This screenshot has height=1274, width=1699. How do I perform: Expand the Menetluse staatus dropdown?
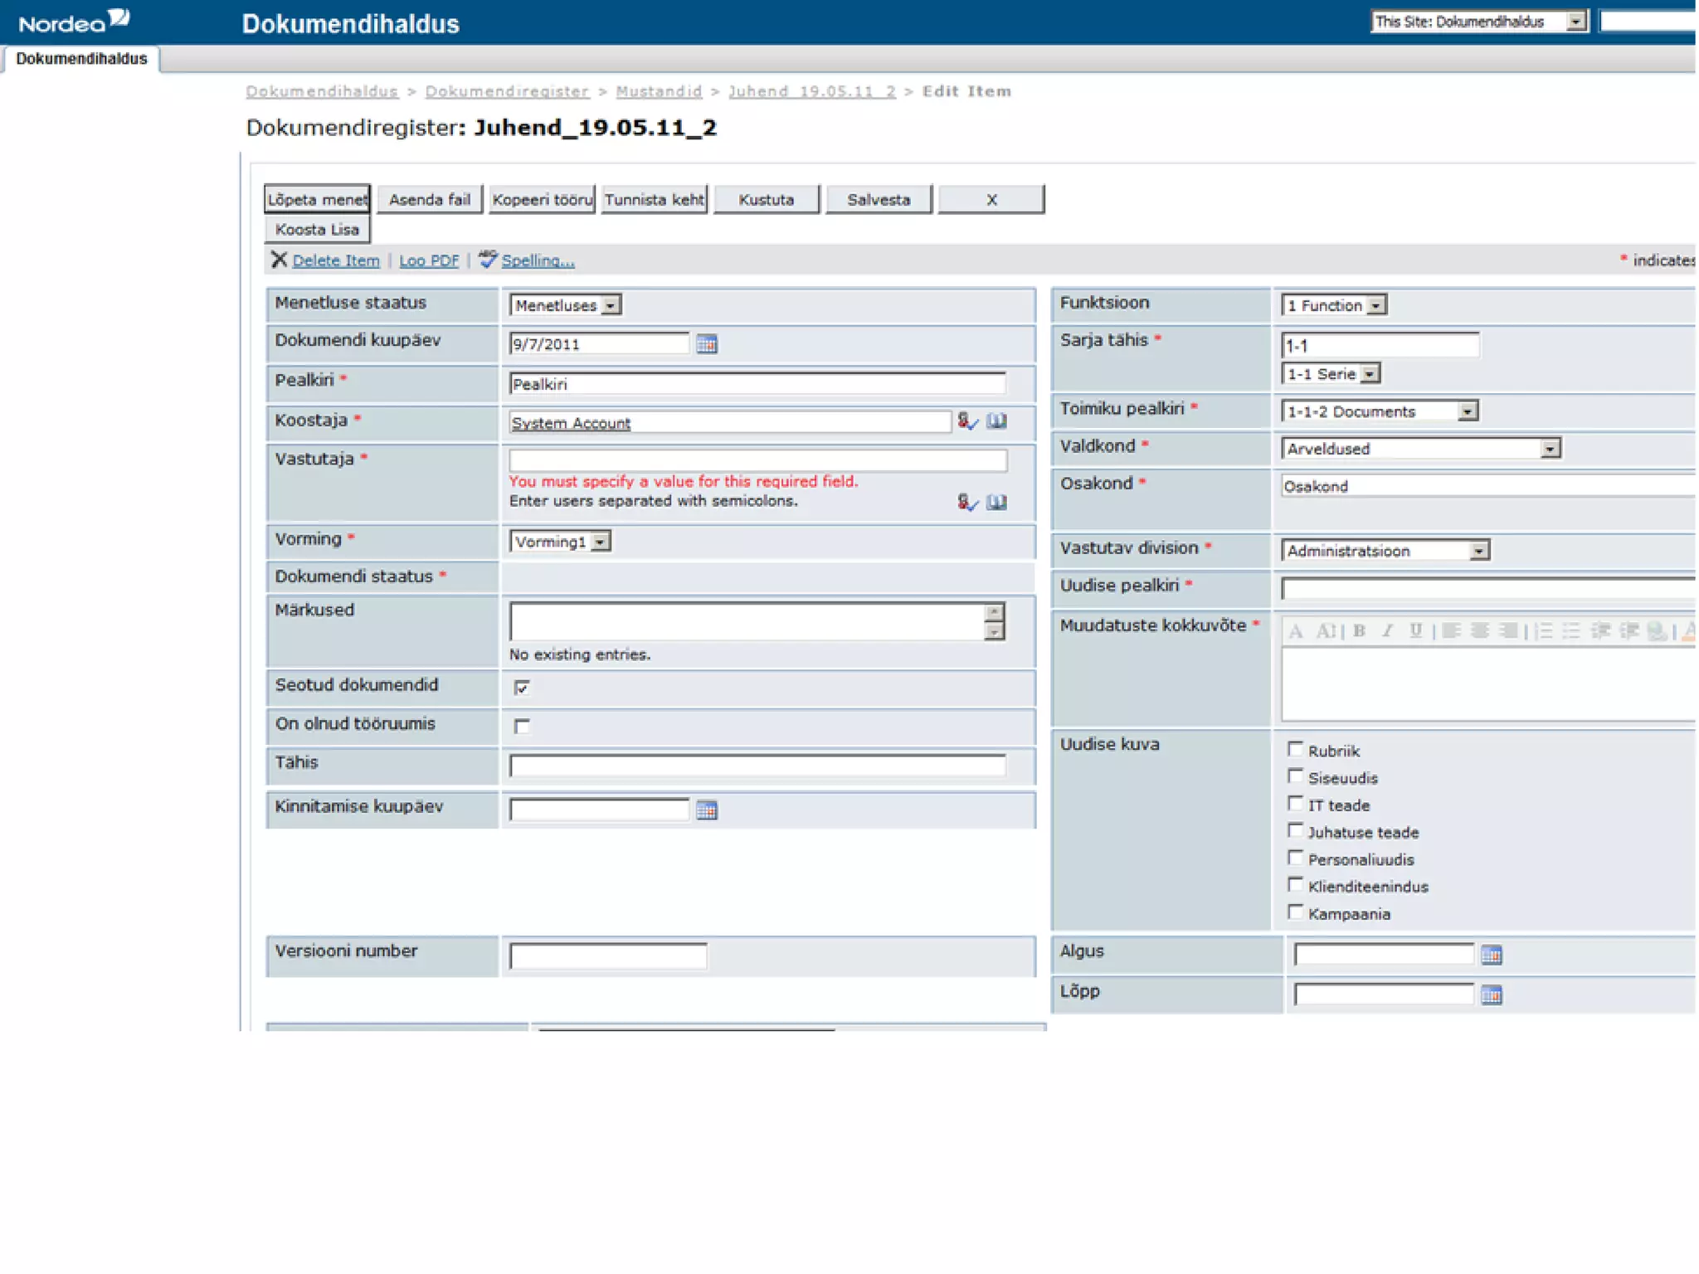(x=611, y=306)
